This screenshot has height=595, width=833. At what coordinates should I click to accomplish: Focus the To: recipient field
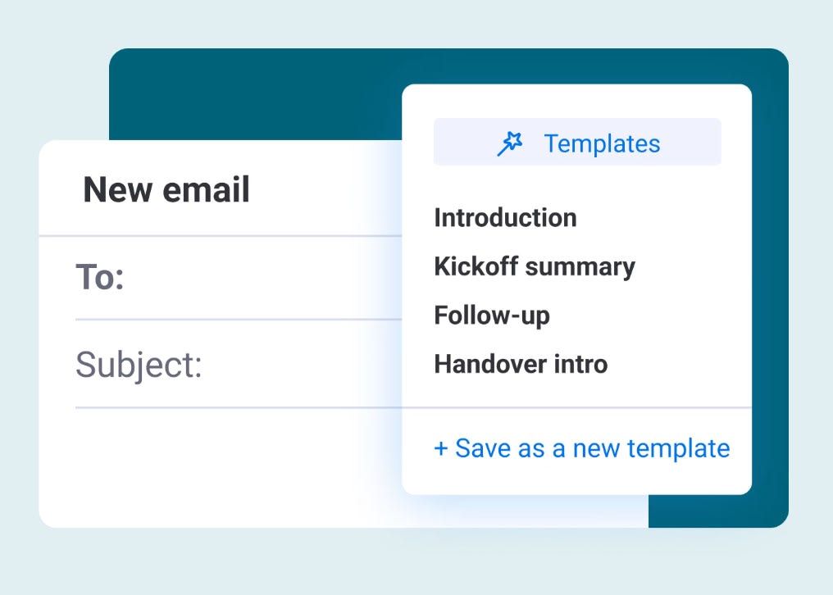(x=239, y=278)
